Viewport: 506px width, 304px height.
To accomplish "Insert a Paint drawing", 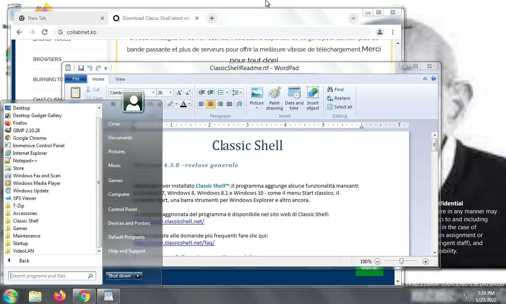I will tap(274, 98).
